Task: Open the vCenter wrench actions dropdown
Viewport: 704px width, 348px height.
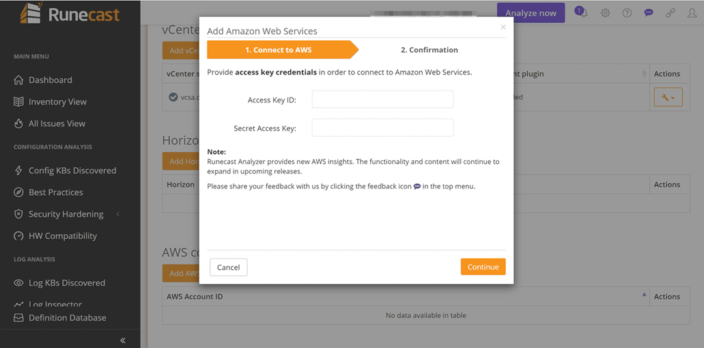Action: click(668, 97)
